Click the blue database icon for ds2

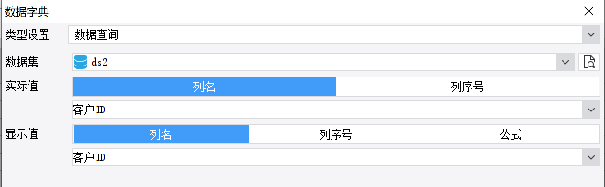click(x=80, y=62)
